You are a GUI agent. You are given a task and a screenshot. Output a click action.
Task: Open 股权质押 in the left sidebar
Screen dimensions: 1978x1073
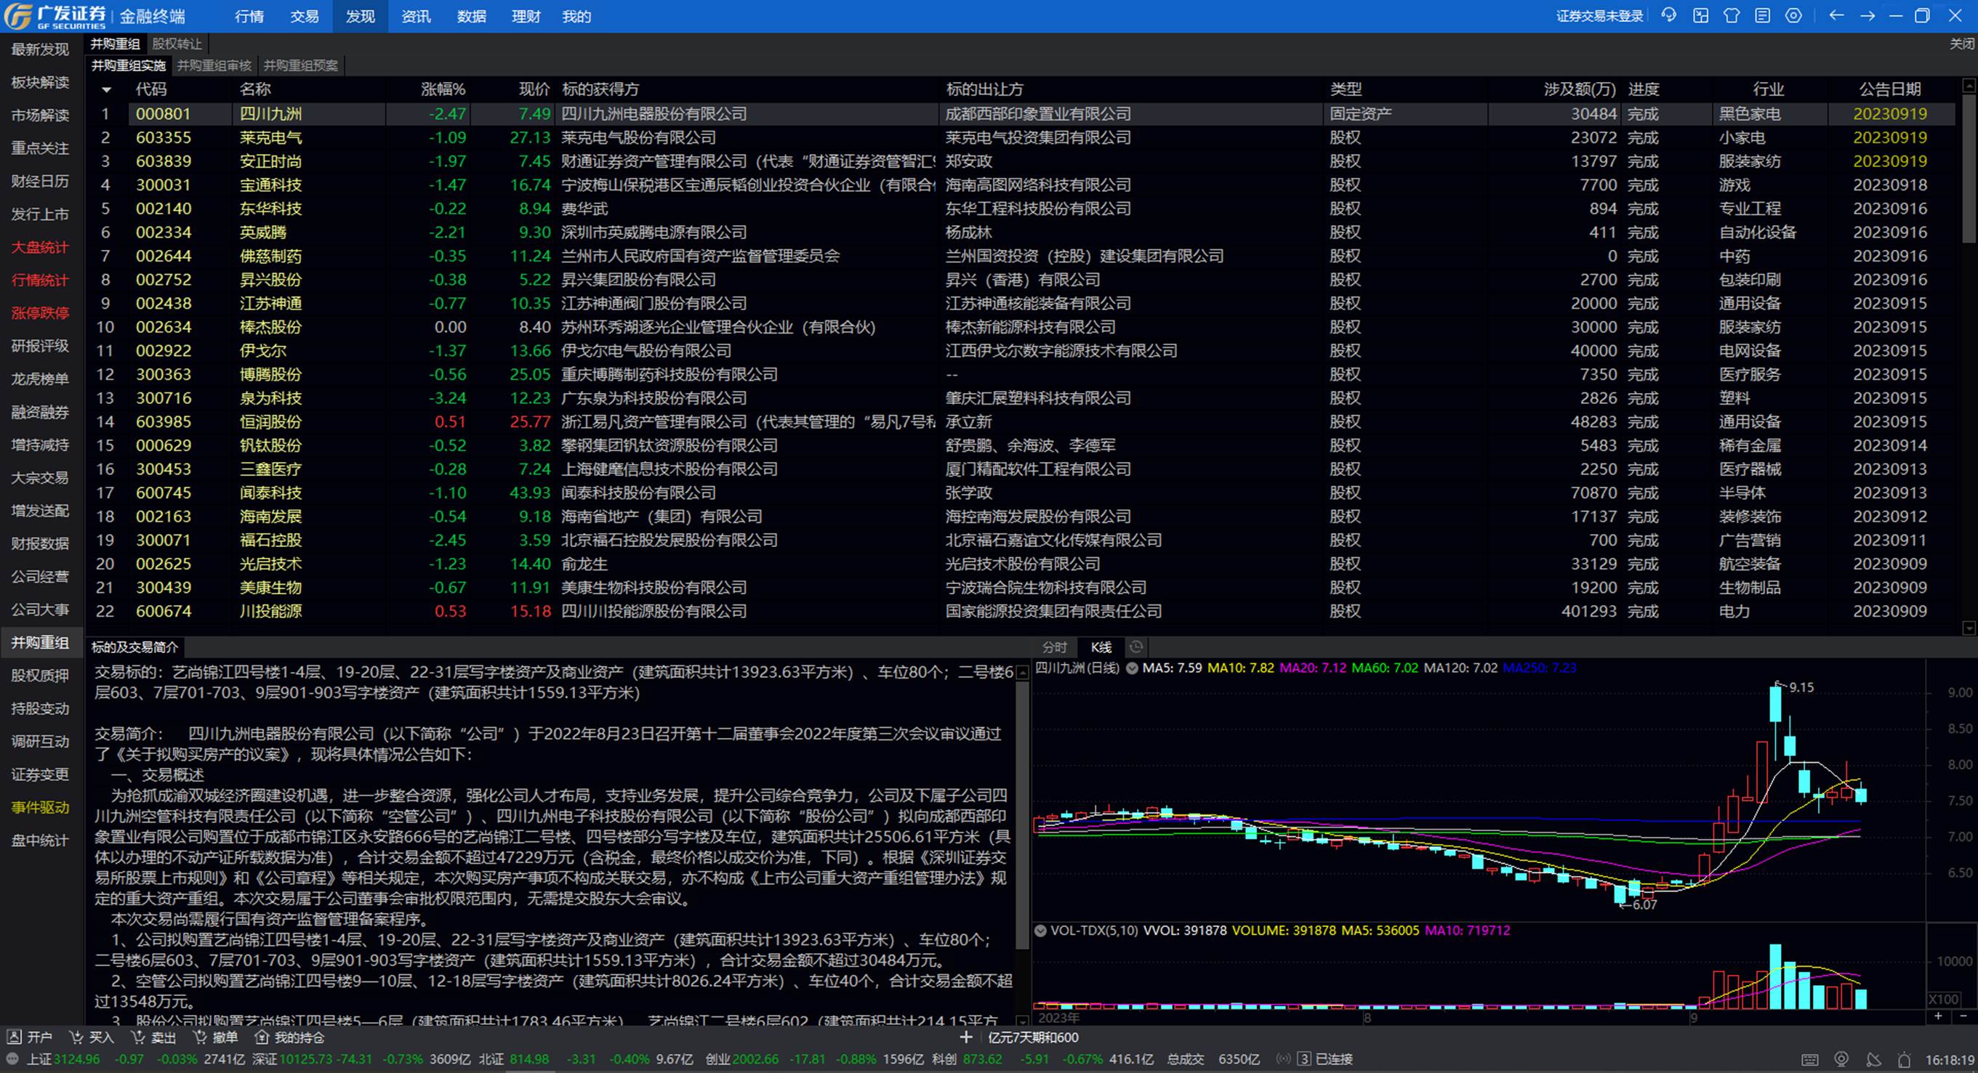pyautogui.click(x=40, y=676)
